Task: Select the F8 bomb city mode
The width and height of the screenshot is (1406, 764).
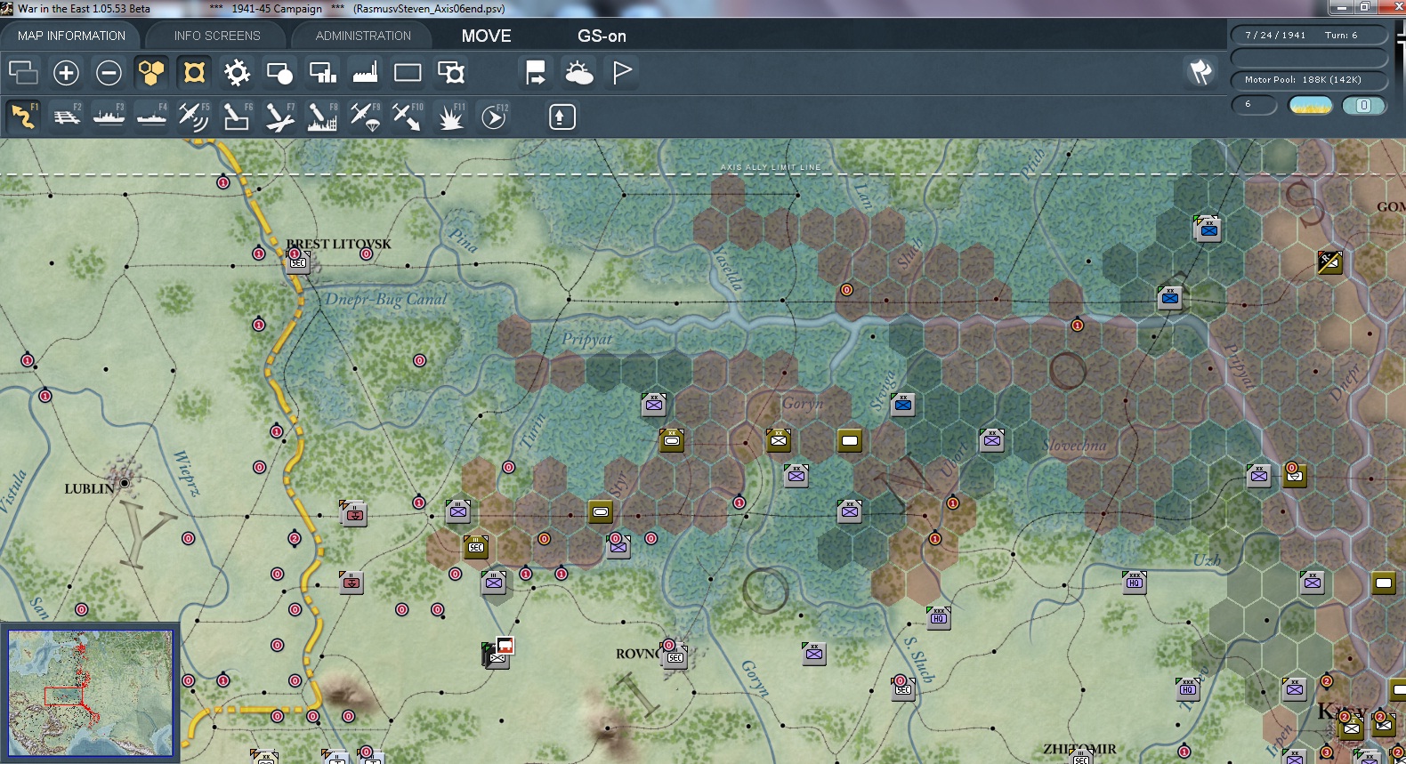Action: click(322, 117)
